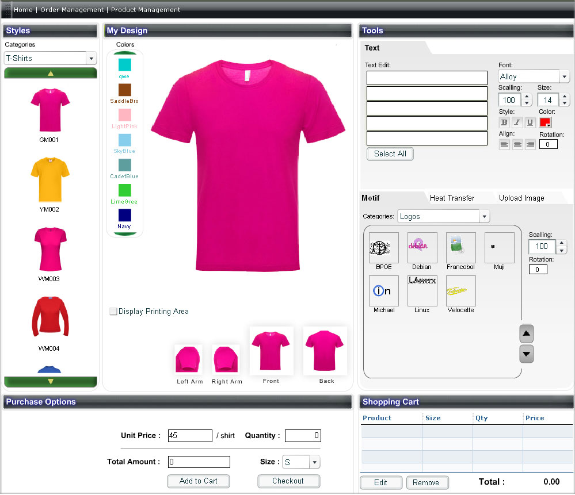Switch to Front view of shirt
Viewport: 575px width, 495px height.
[271, 351]
